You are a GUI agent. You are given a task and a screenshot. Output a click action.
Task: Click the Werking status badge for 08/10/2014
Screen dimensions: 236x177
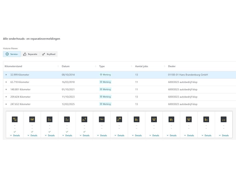pyautogui.click(x=105, y=74)
